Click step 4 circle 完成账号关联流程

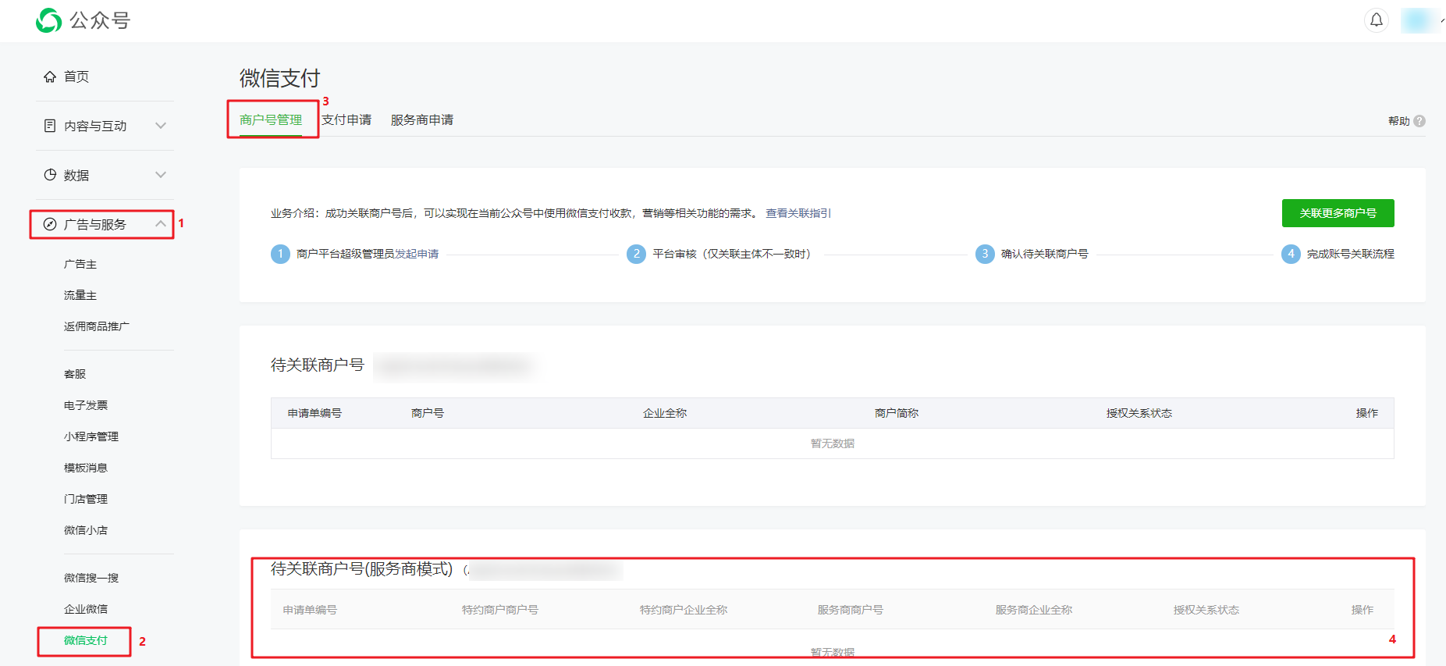pyautogui.click(x=1291, y=254)
